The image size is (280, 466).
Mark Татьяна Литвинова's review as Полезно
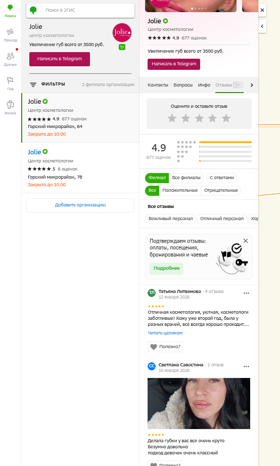pos(165,347)
